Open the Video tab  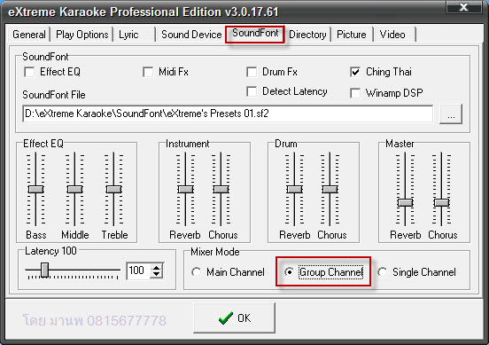(394, 35)
